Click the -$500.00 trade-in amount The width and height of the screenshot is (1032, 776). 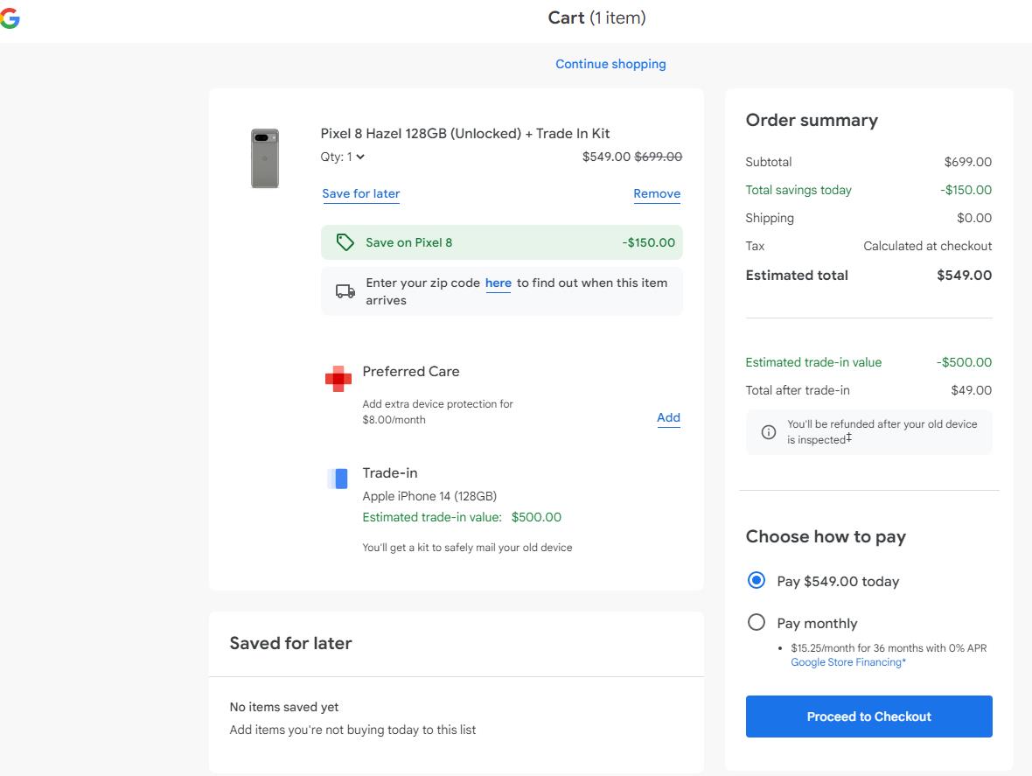point(964,362)
